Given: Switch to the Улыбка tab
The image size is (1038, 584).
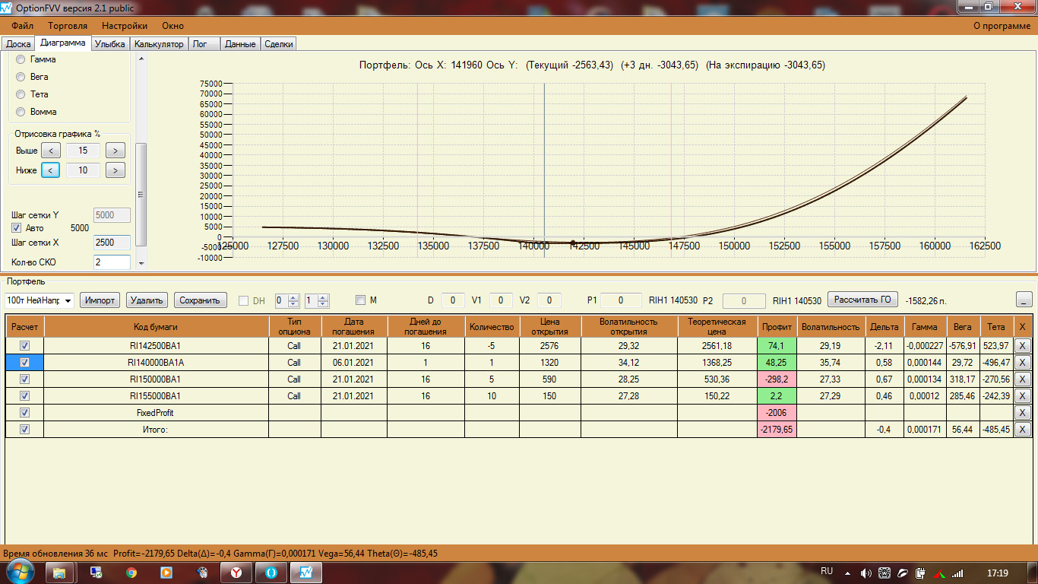Looking at the screenshot, I should coord(110,44).
